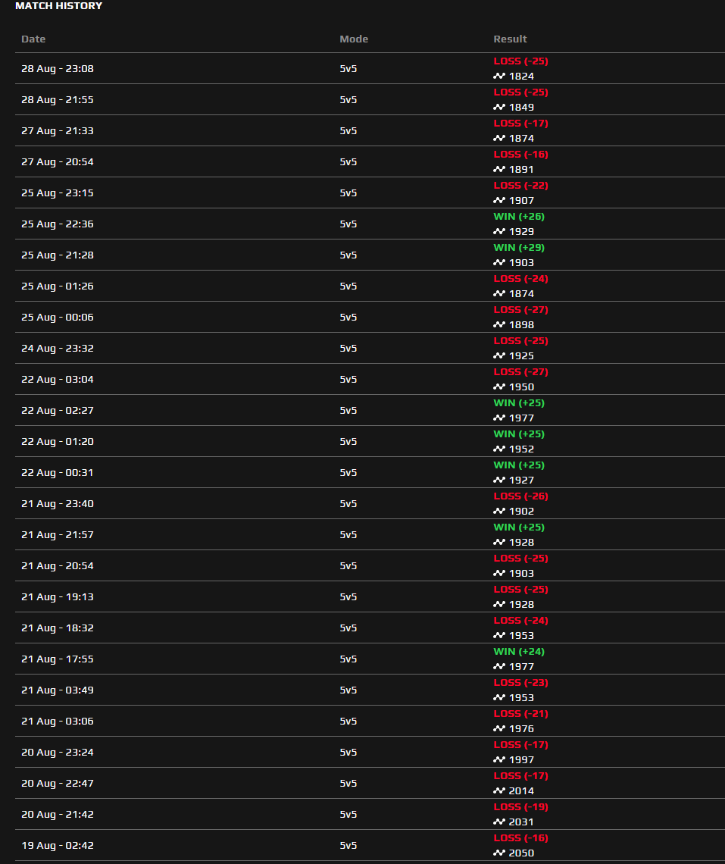Click the ELO trend icon beside 1927

pyautogui.click(x=499, y=480)
